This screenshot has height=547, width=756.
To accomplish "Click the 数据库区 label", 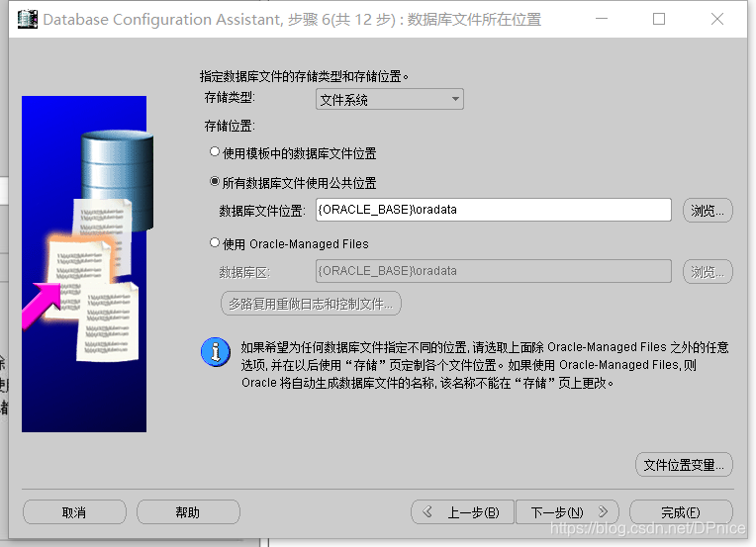I will pos(244,272).
